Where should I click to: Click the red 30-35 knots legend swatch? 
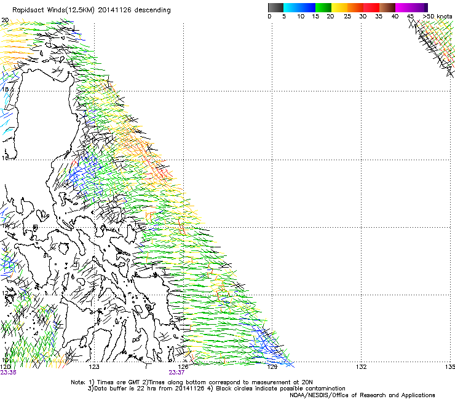[x=371, y=7]
